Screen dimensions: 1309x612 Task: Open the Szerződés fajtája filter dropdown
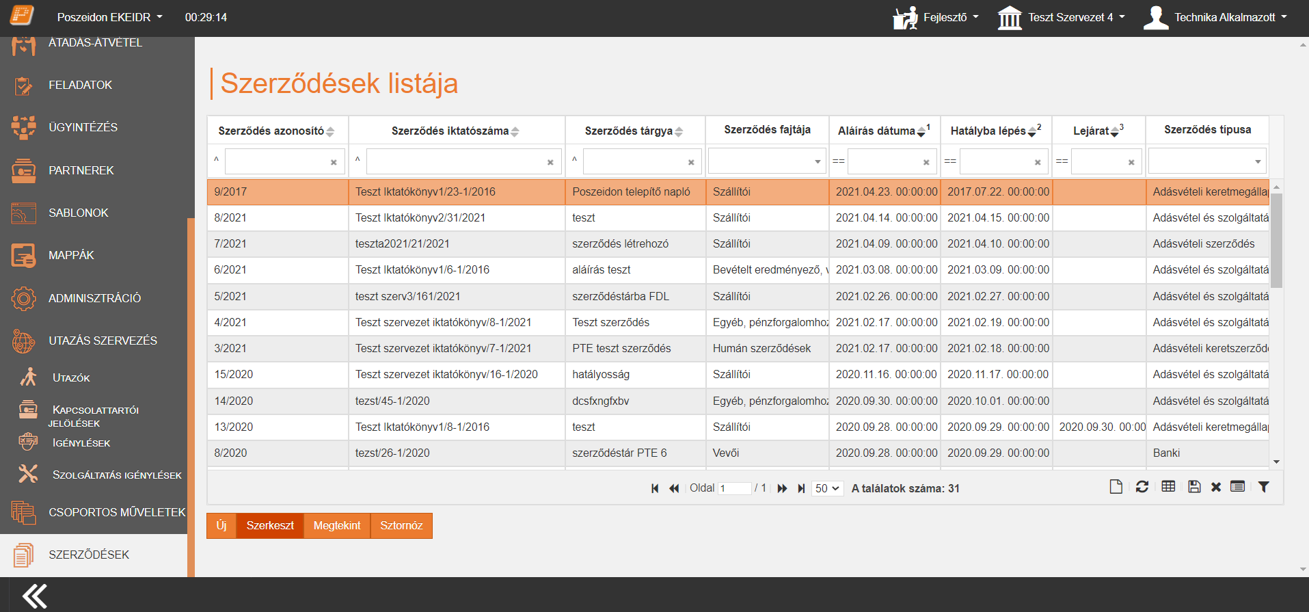tap(767, 161)
